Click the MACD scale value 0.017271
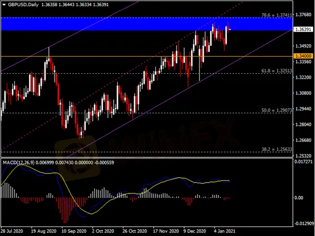The height and width of the screenshot is (236, 315). 304,162
